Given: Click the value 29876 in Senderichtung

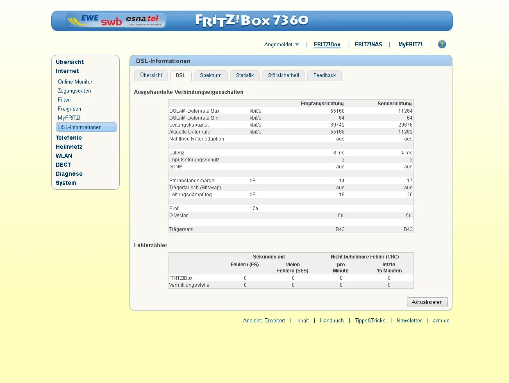Looking at the screenshot, I should click(405, 125).
